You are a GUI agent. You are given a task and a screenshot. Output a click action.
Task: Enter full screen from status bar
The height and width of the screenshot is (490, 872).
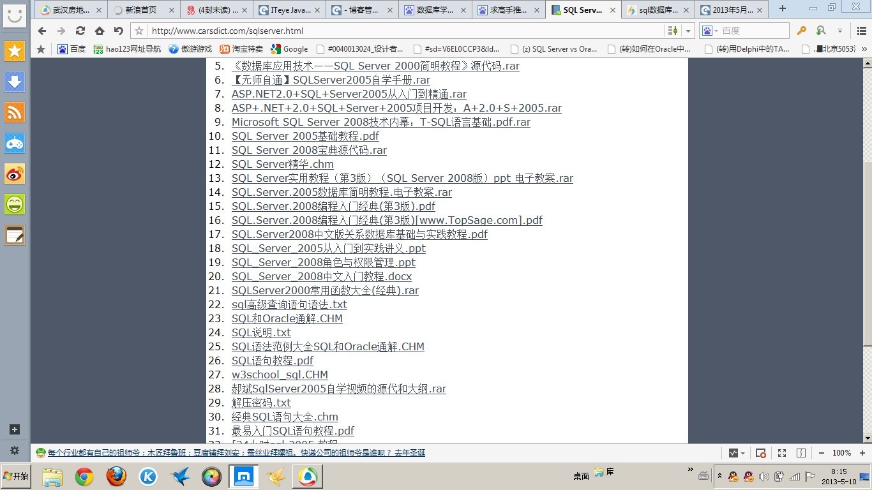click(782, 453)
